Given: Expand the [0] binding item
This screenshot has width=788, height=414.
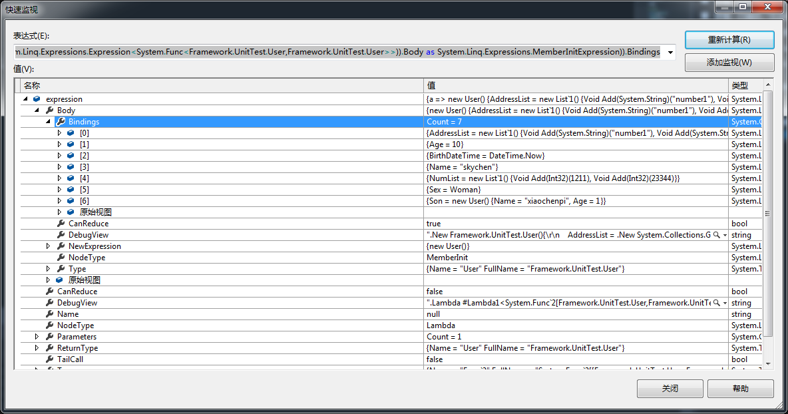Looking at the screenshot, I should [60, 133].
